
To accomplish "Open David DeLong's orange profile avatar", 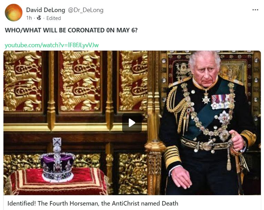I will [13, 13].
